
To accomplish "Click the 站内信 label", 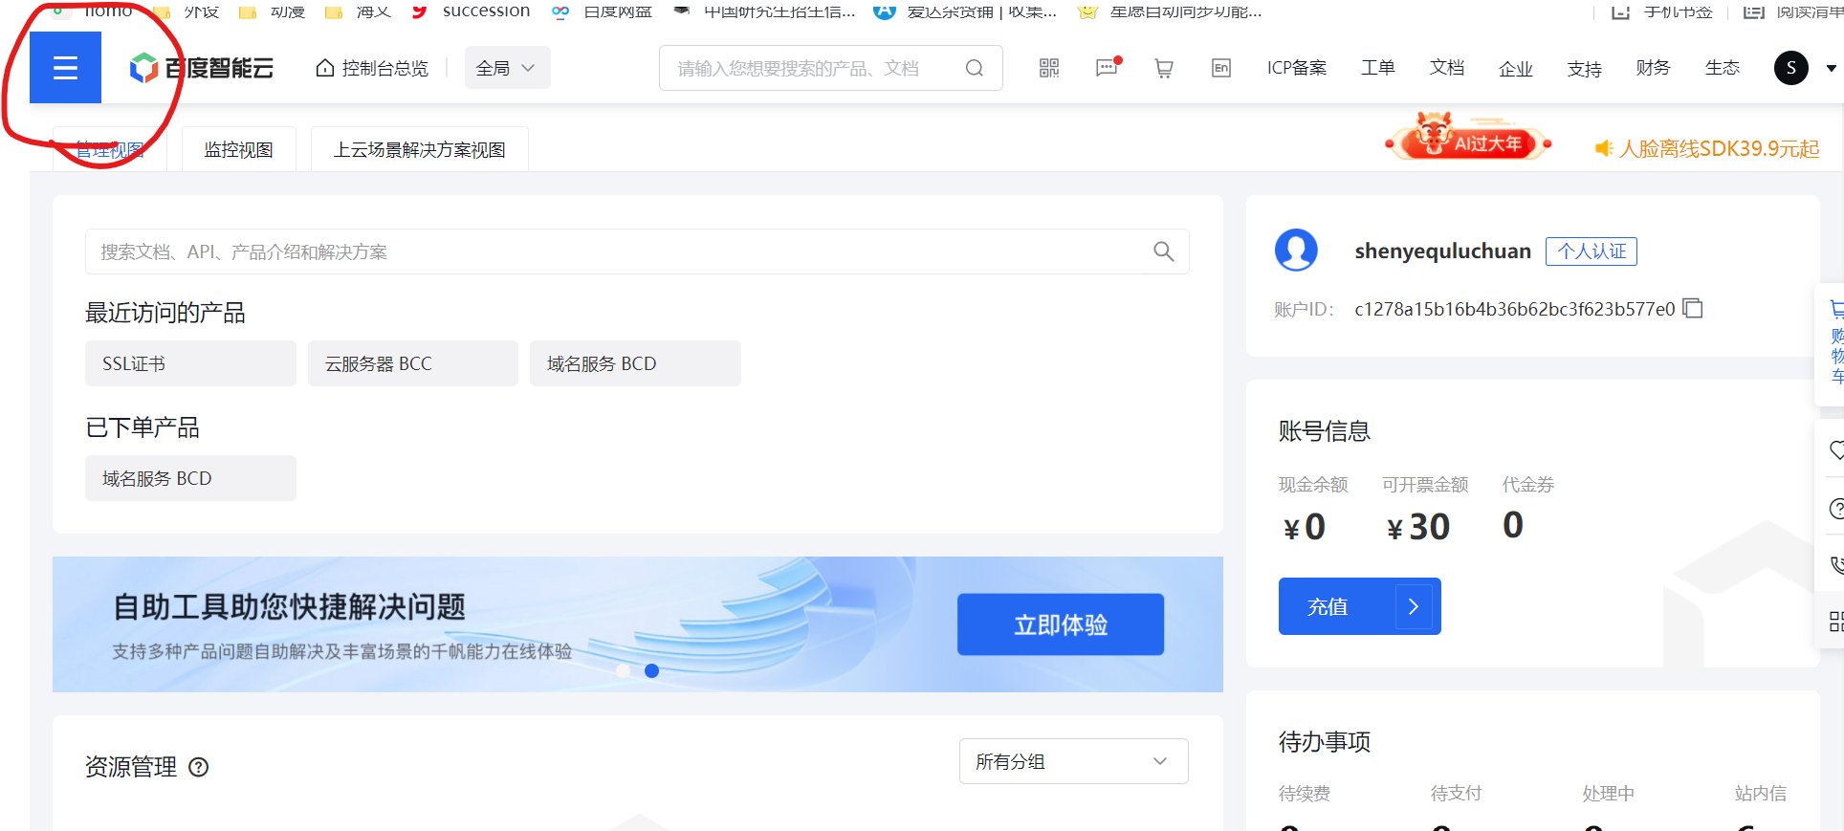I will tap(1761, 793).
